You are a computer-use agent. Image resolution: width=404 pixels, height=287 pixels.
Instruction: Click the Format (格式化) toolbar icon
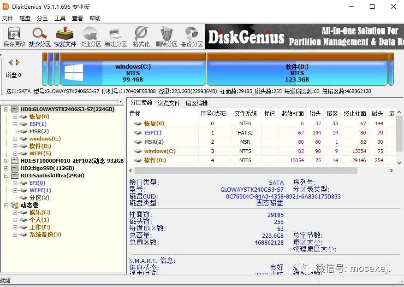(141, 36)
